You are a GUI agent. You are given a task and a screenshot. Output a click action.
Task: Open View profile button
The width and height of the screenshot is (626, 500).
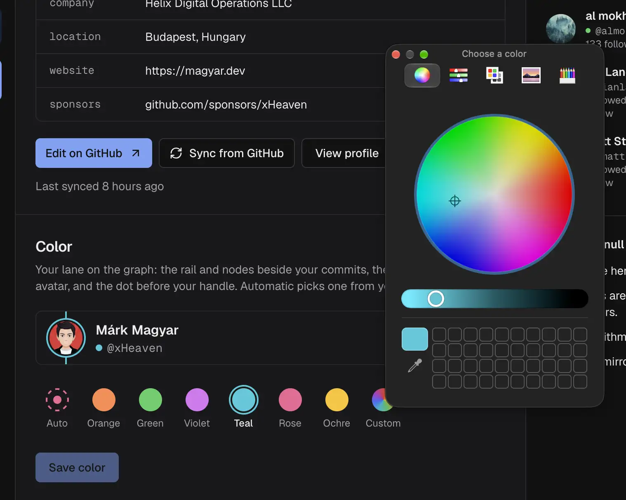click(344, 153)
